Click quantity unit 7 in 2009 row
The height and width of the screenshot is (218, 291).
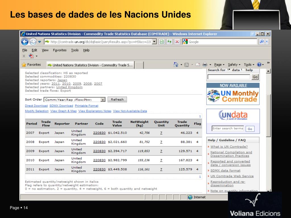pyautogui.click(x=161, y=151)
